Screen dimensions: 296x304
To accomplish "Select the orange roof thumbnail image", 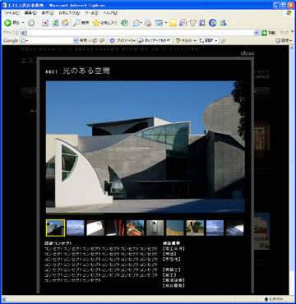I will [x=135, y=228].
